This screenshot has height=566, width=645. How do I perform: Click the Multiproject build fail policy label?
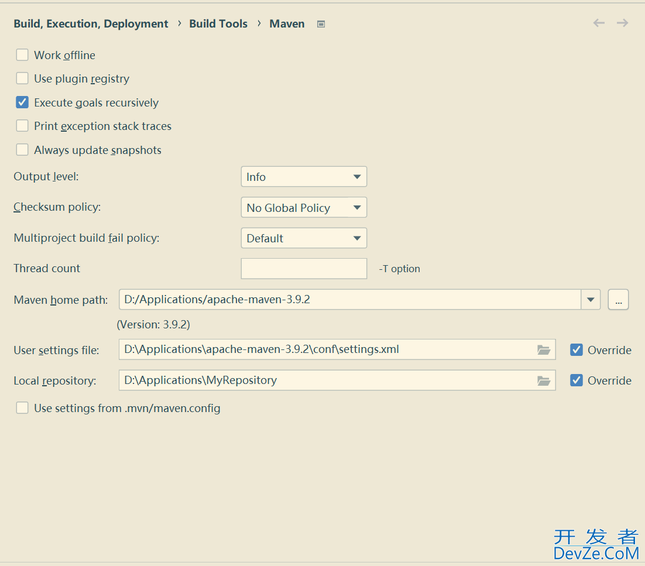click(87, 238)
